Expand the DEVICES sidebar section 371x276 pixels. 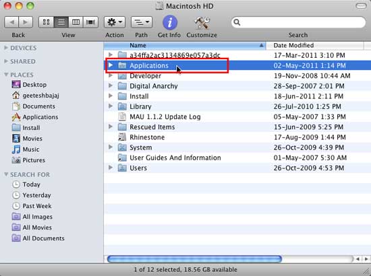(6, 48)
